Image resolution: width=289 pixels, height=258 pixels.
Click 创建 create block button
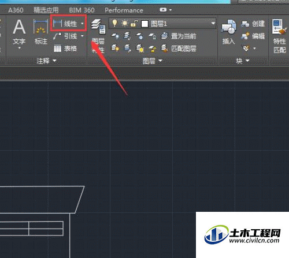[x=253, y=24]
